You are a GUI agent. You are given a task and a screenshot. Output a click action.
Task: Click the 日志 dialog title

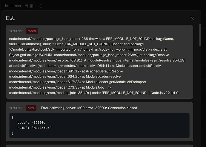[10, 18]
